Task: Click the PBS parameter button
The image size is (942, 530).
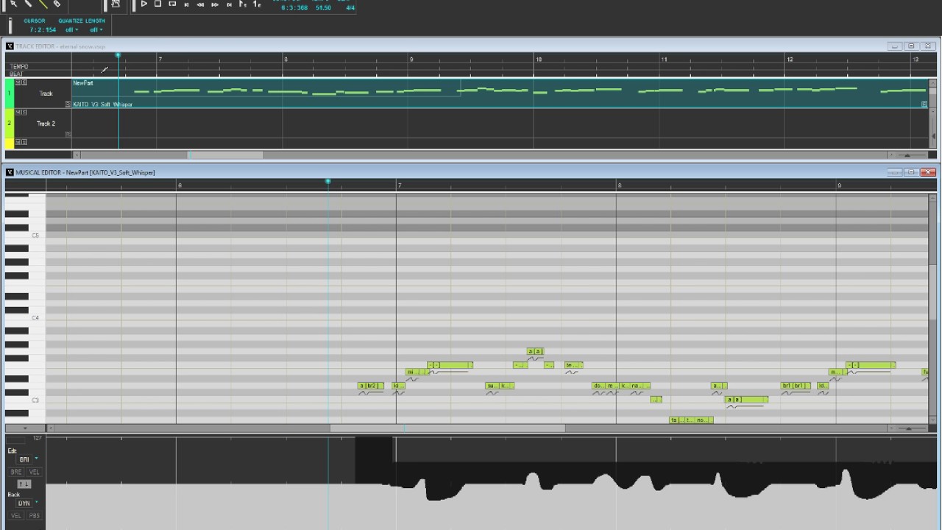Action: point(34,515)
